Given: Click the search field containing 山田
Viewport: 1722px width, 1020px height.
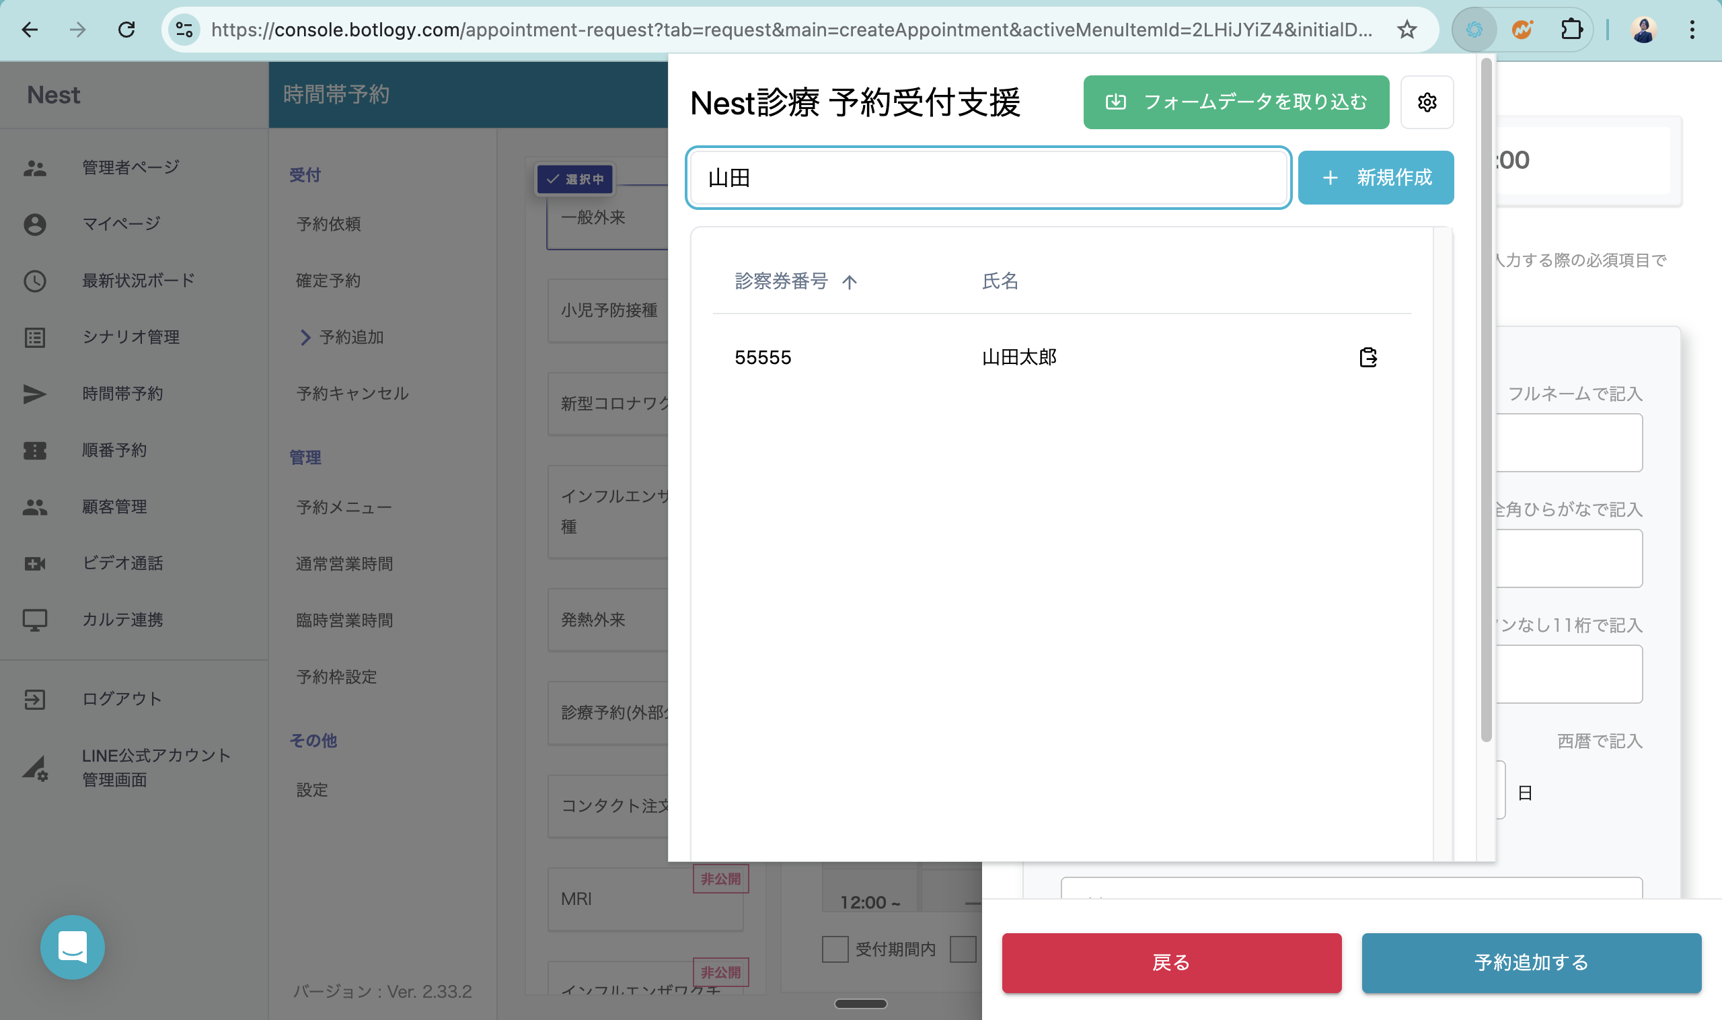Looking at the screenshot, I should [x=988, y=178].
